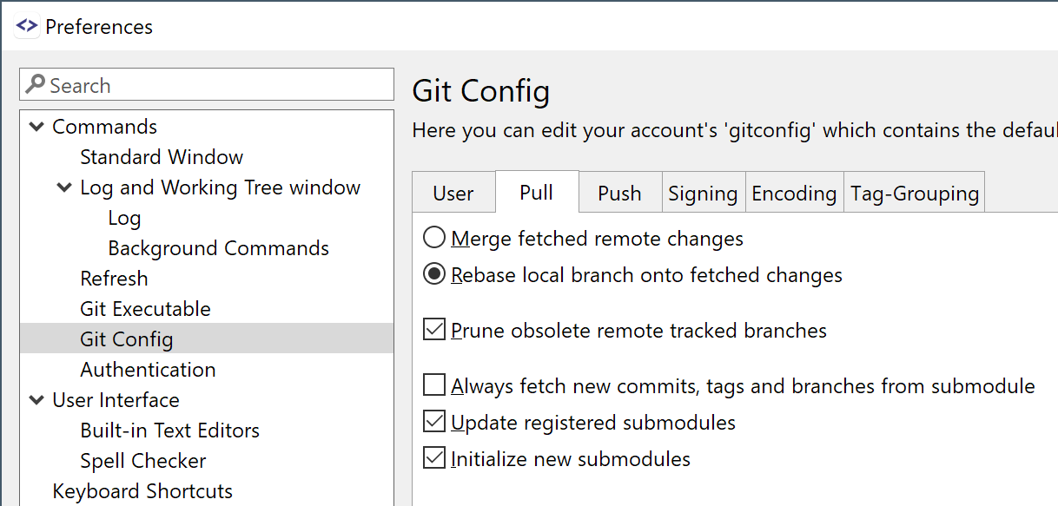Select Git Executable in the sidebar

point(145,308)
